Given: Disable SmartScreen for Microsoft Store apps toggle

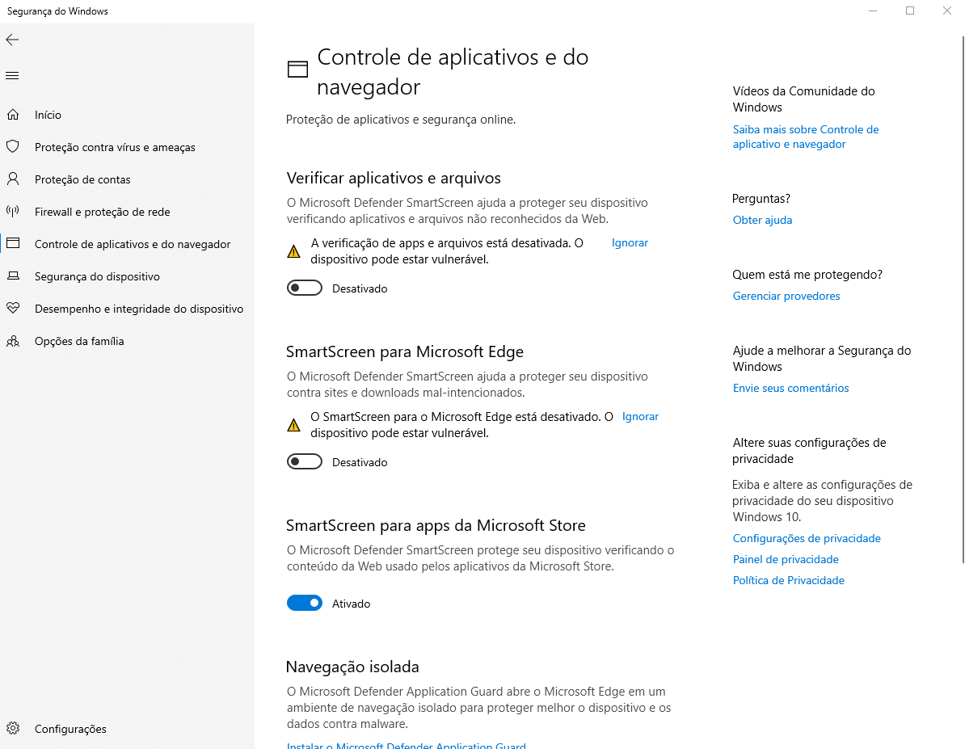Looking at the screenshot, I should click(x=305, y=604).
